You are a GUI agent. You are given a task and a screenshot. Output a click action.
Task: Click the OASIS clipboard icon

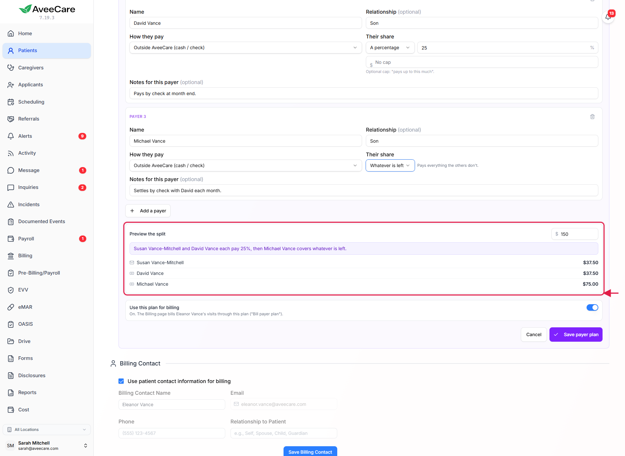tap(11, 324)
